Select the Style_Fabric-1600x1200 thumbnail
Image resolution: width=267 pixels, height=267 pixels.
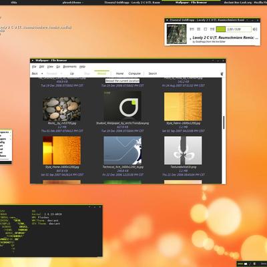pos(183,107)
